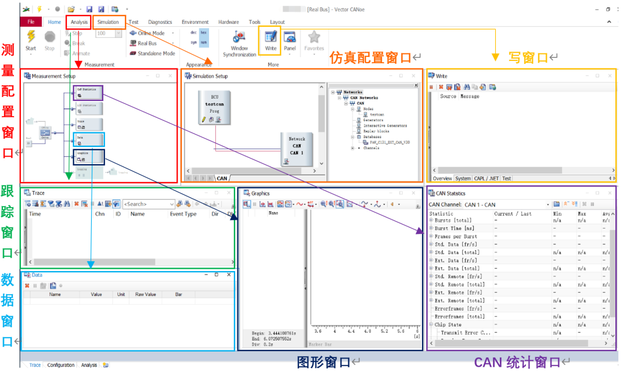This screenshot has height=372, width=627.
Task: Open Window Synchronization
Action: point(239,43)
